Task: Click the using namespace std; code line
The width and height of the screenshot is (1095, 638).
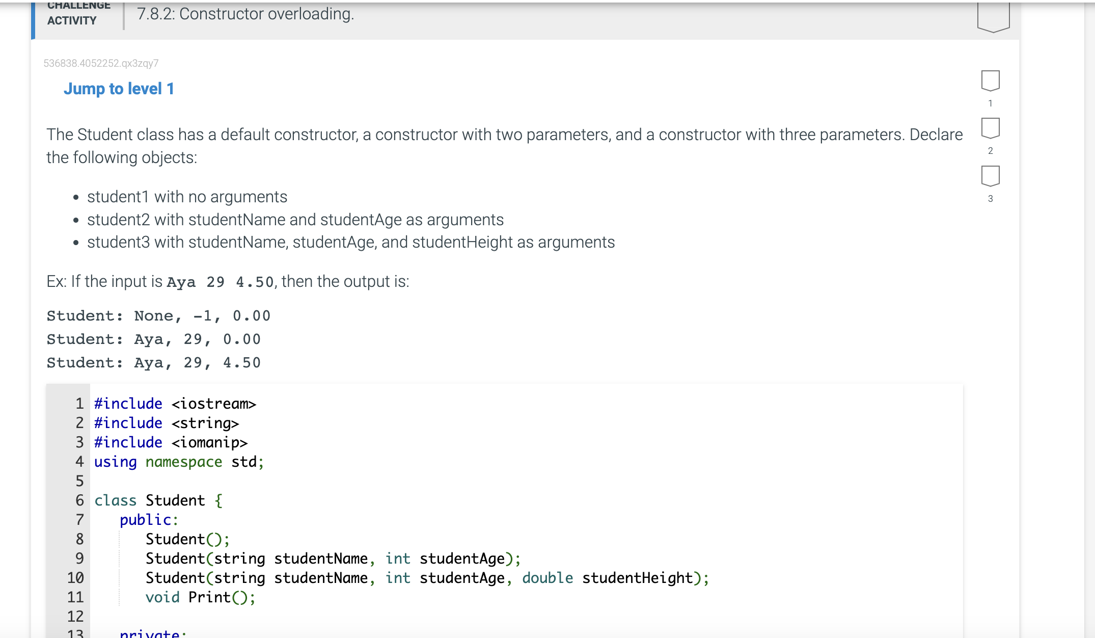Action: (x=179, y=462)
